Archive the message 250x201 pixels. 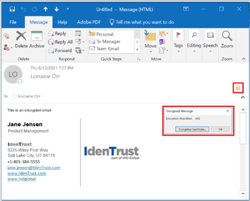coord(37,40)
